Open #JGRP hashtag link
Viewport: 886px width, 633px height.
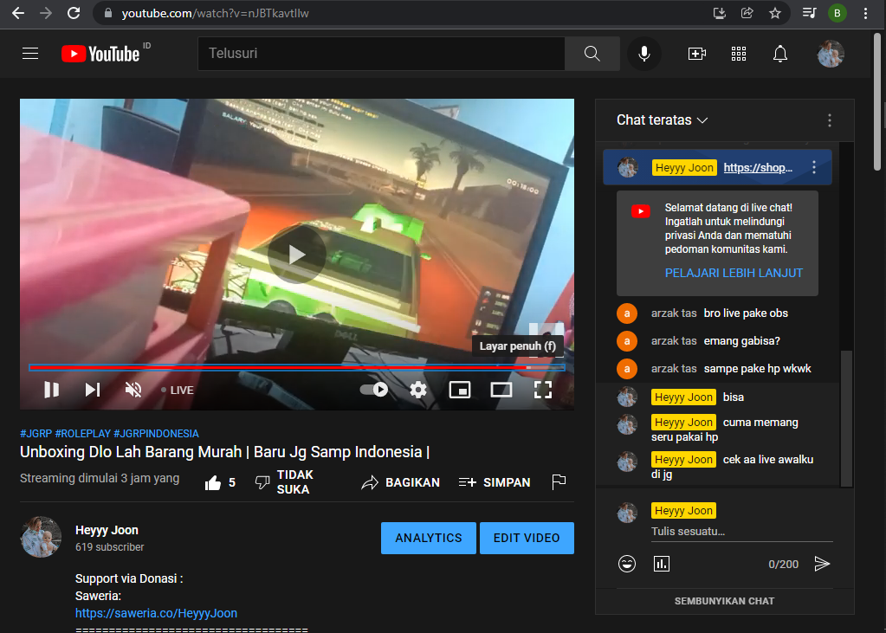point(36,434)
